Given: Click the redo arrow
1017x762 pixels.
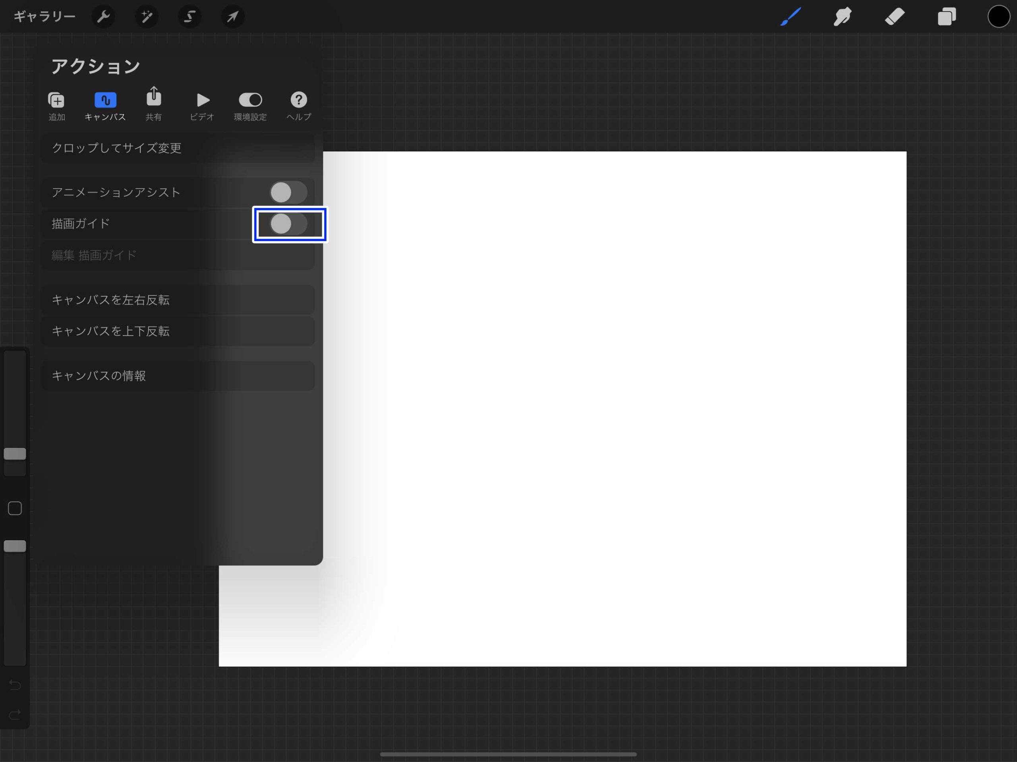Looking at the screenshot, I should (x=15, y=715).
